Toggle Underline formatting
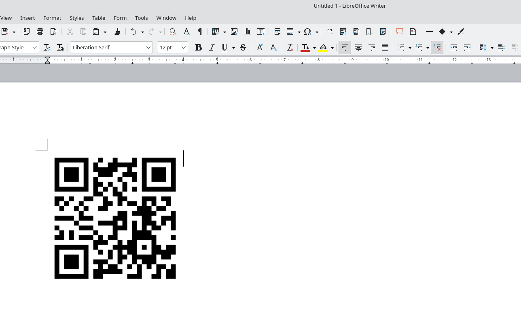Image resolution: width=521 pixels, height=336 pixels. 225,47
